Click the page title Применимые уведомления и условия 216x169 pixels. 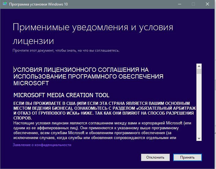93,34
